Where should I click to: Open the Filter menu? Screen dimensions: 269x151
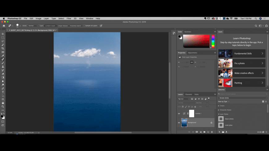point(69,18)
